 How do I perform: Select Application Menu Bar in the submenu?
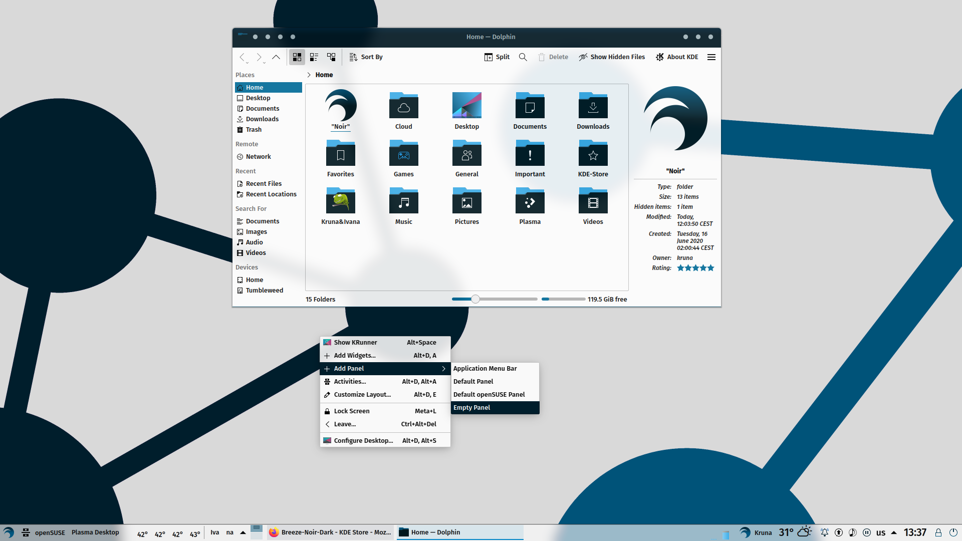coord(495,369)
